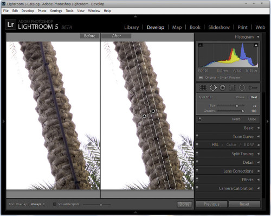The height and width of the screenshot is (216, 271).
Task: Open the Develop menu
Action: pyautogui.click(x=28, y=11)
